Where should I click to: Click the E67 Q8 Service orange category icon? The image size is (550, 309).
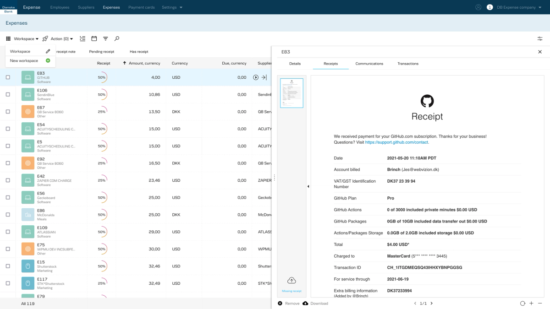click(x=28, y=112)
